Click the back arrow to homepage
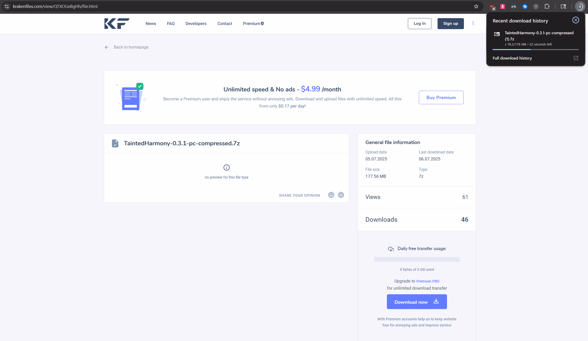Screen dimensions: 588x341 point(107,47)
